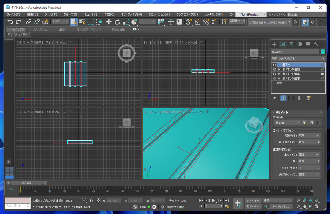Select the Move tool
This screenshot has height=214, width=330.
(108, 22)
